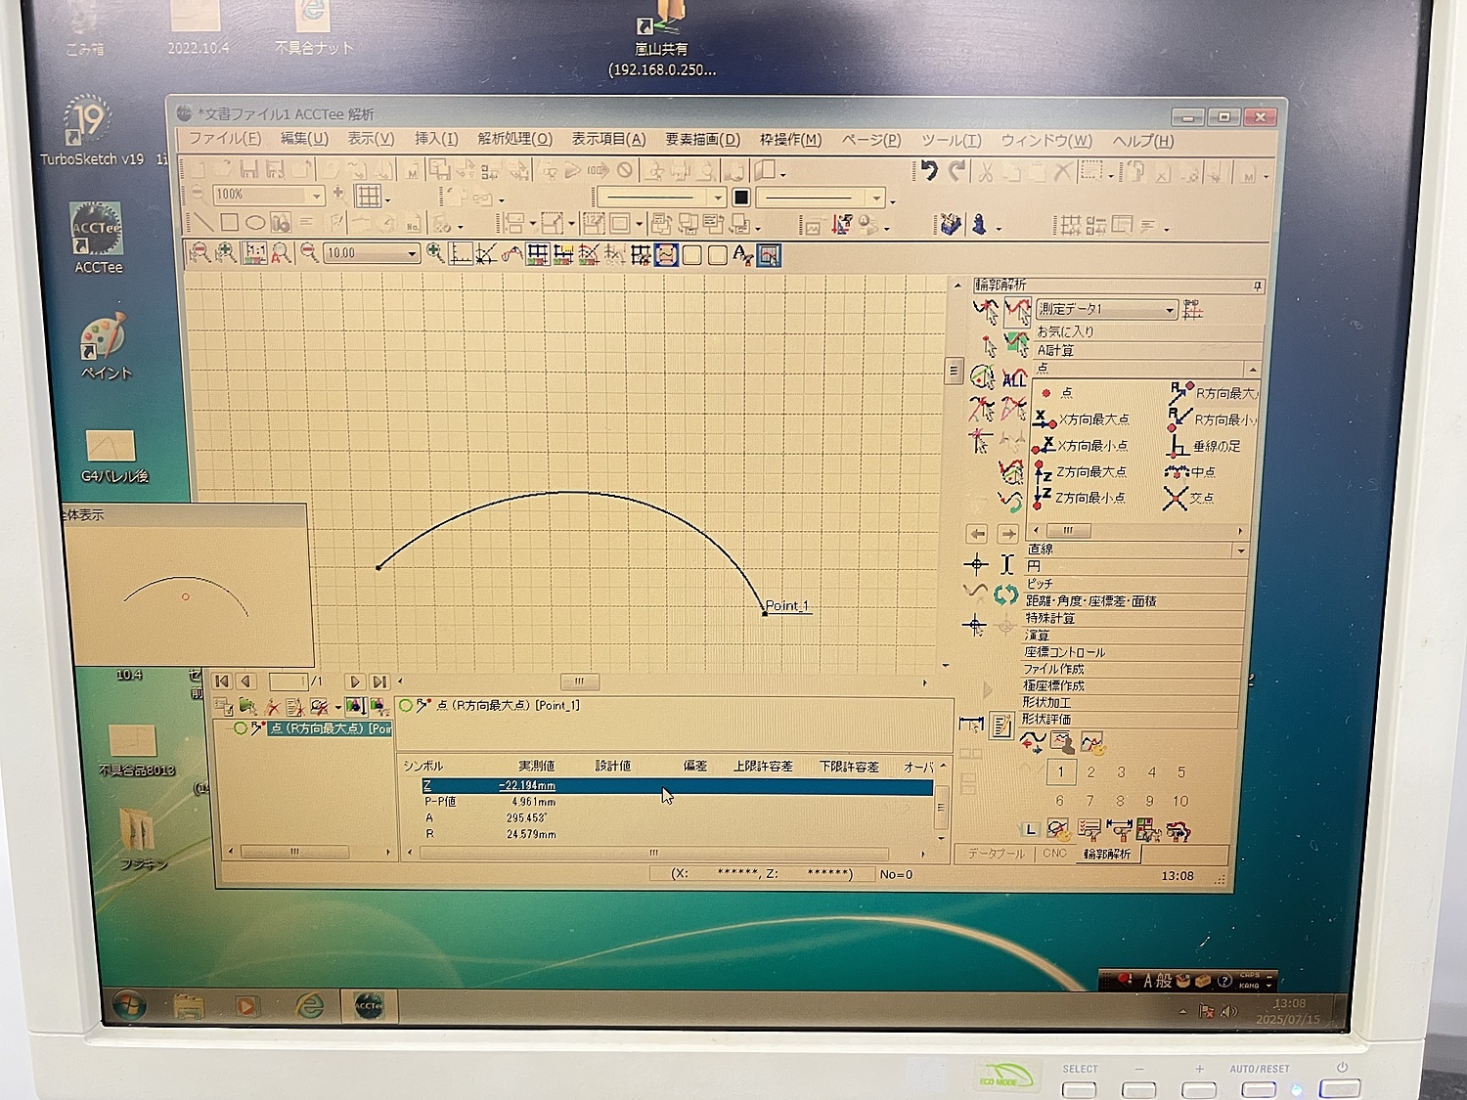Image resolution: width=1467 pixels, height=1100 pixels.
Task: Click the auto-fit magnifier 'A' icon
Action: [281, 253]
